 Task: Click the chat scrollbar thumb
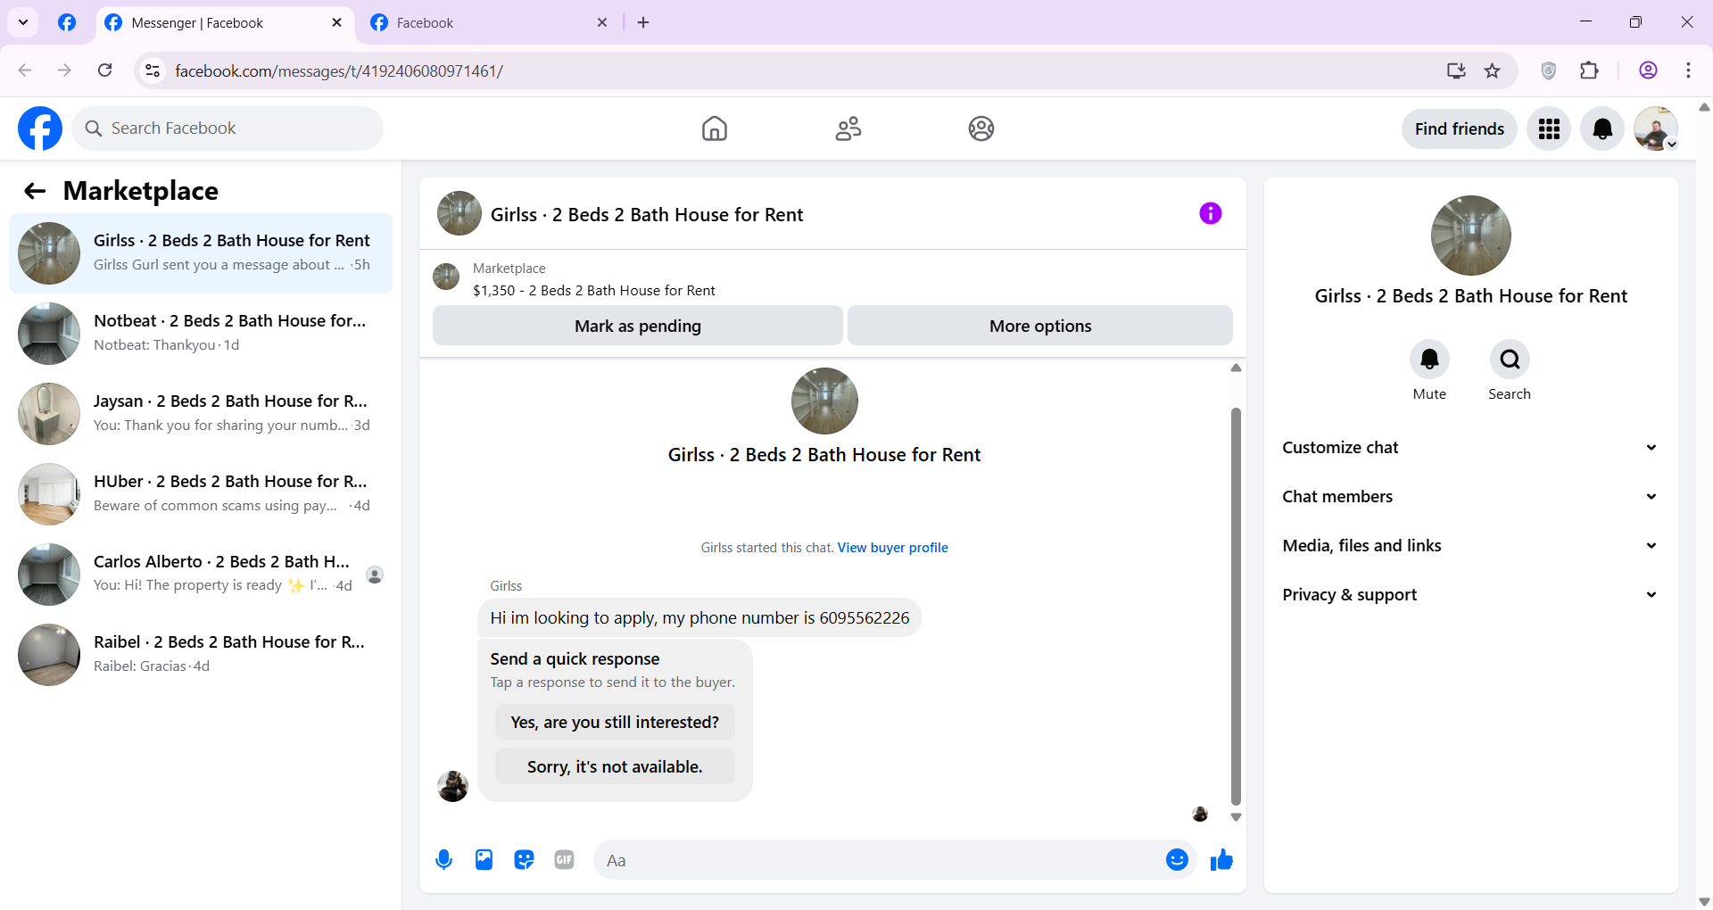pyautogui.click(x=1236, y=607)
